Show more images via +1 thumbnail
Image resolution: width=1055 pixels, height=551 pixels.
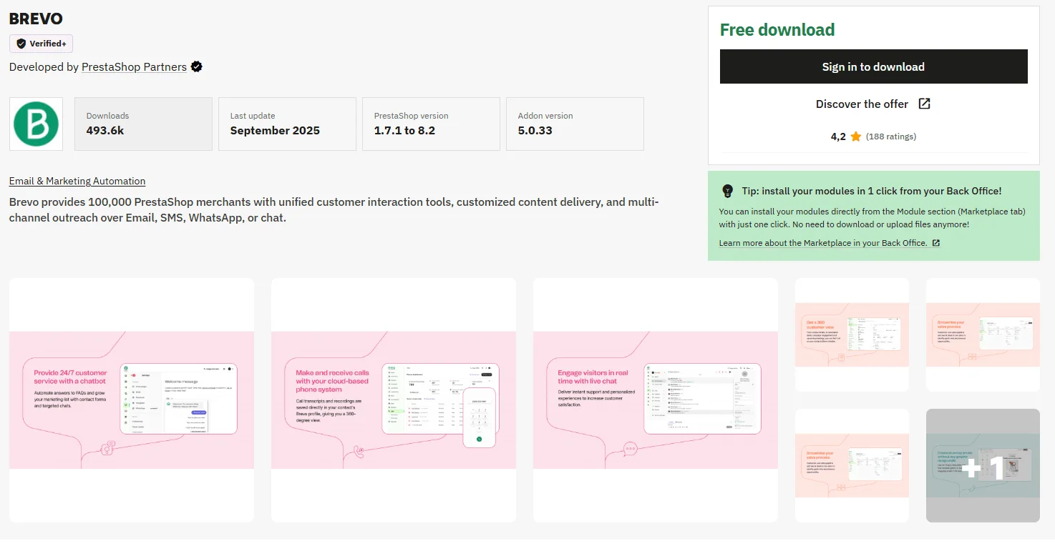pos(983,465)
